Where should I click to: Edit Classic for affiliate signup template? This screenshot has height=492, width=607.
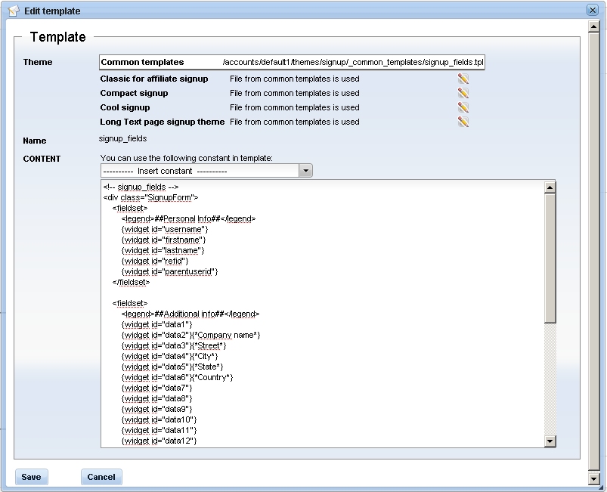(x=463, y=79)
